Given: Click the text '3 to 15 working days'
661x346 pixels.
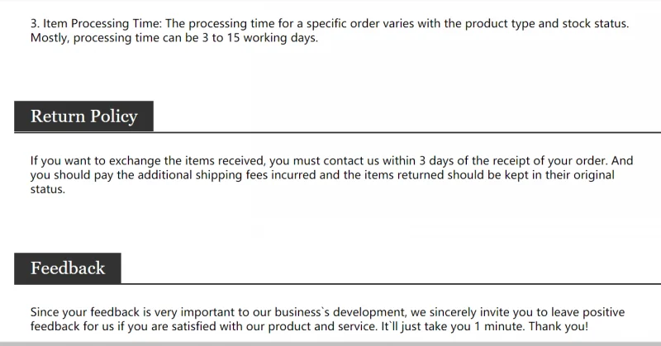Looking at the screenshot, I should tap(259, 38).
